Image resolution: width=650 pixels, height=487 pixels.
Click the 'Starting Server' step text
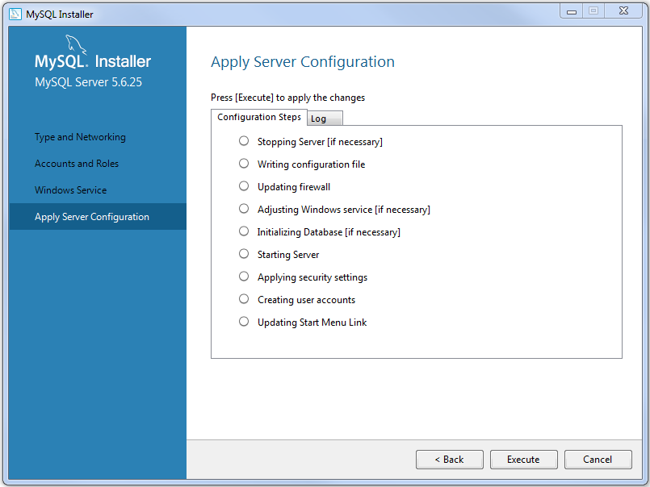tap(288, 255)
